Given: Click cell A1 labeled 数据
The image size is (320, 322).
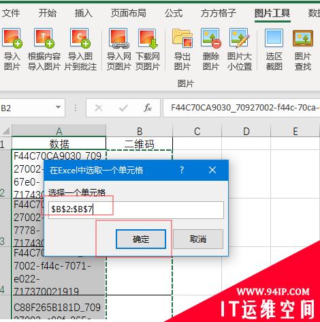Looking at the screenshot, I should point(59,143).
